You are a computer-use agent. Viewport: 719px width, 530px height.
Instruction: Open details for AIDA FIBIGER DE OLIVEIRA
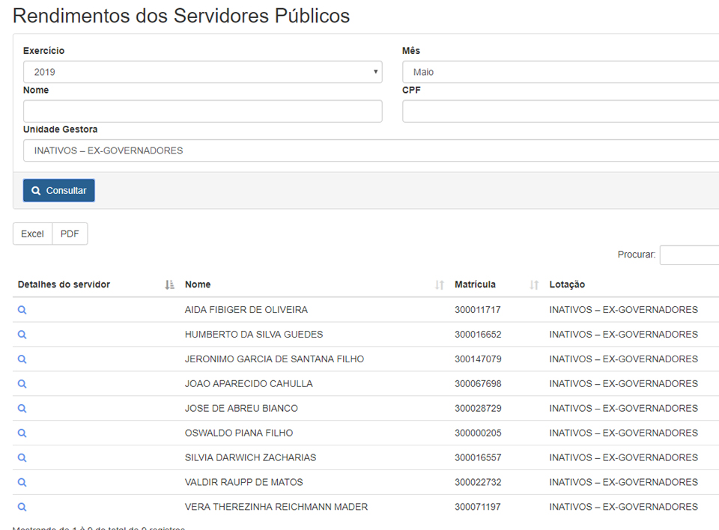(22, 310)
